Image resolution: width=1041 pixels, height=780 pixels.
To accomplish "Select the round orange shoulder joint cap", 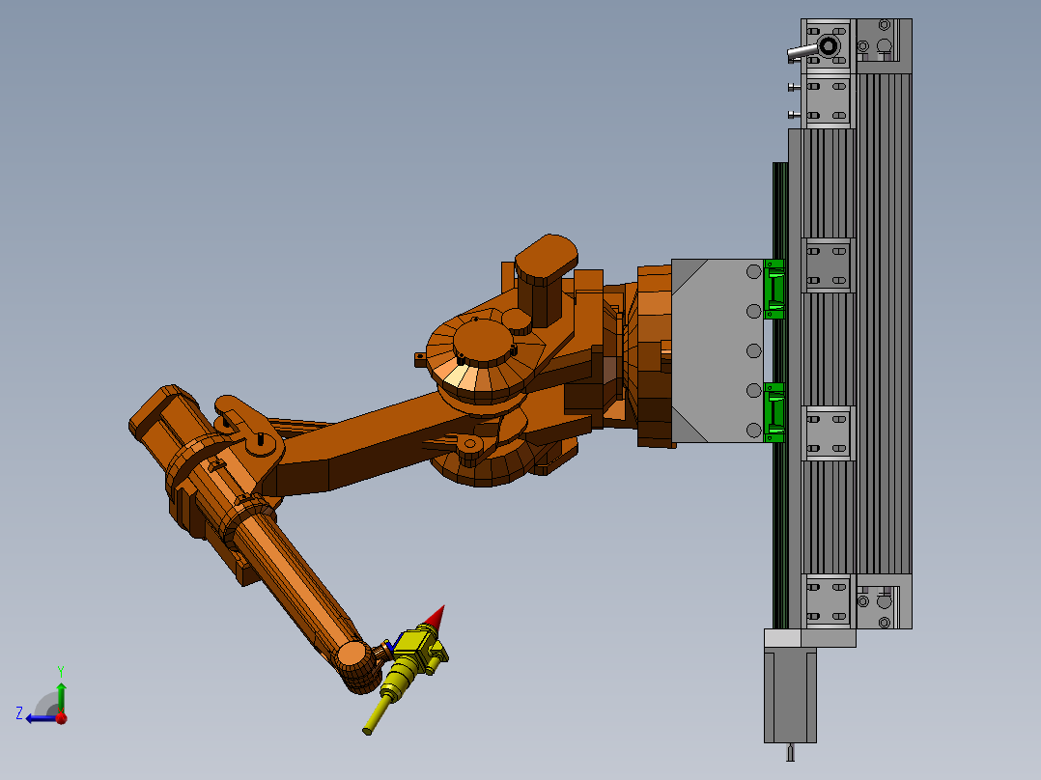I will (483, 343).
